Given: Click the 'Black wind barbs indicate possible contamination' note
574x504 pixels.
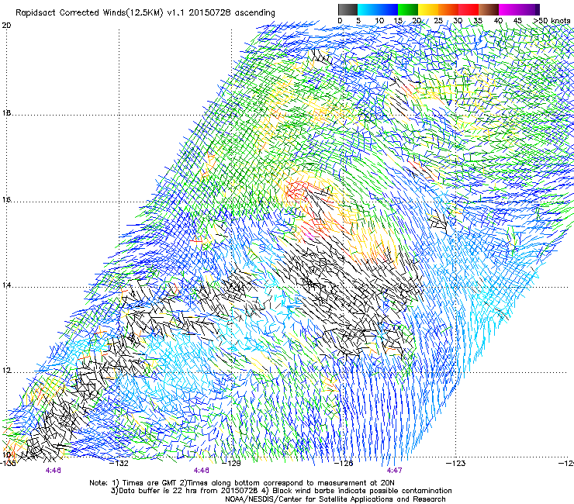Looking at the screenshot, I should 357,491.
